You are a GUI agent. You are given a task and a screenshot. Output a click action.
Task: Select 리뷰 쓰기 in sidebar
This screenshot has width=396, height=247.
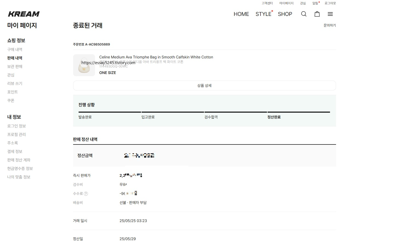(x=15, y=83)
